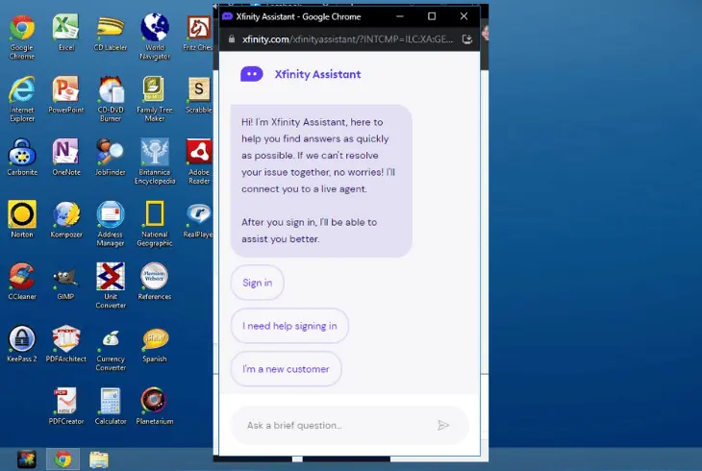Click the World Navigator globe icon

point(155,37)
